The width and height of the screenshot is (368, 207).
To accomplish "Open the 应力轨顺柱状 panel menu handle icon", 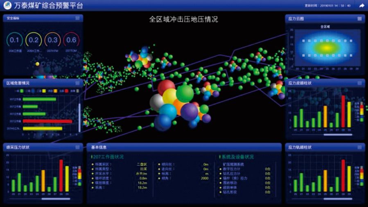I will coord(359,147).
